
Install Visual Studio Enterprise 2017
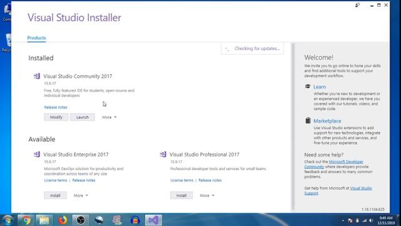(55, 195)
